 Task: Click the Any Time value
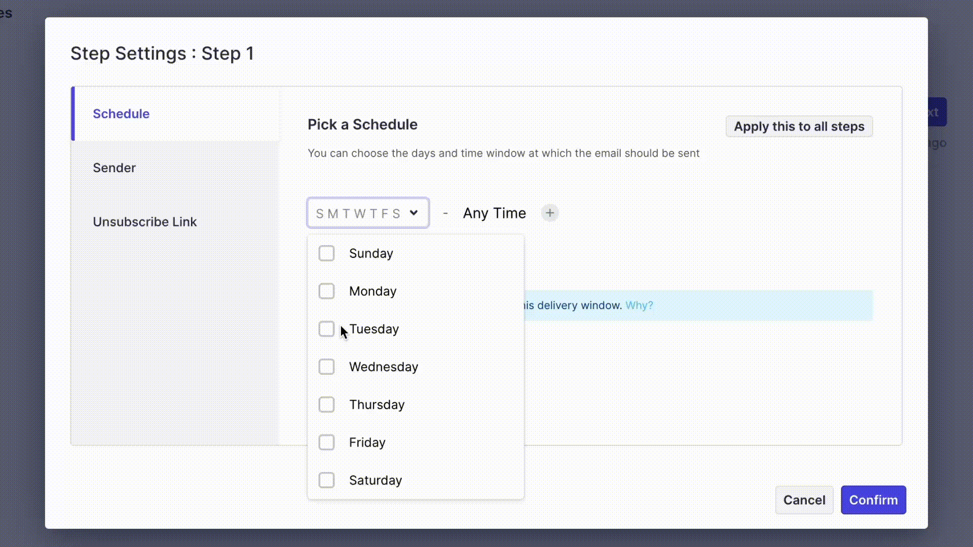coord(494,213)
